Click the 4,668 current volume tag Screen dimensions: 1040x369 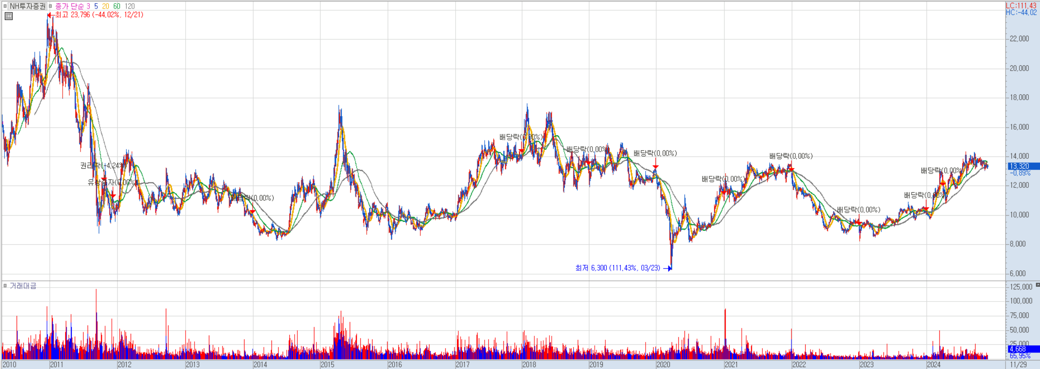click(1023, 349)
